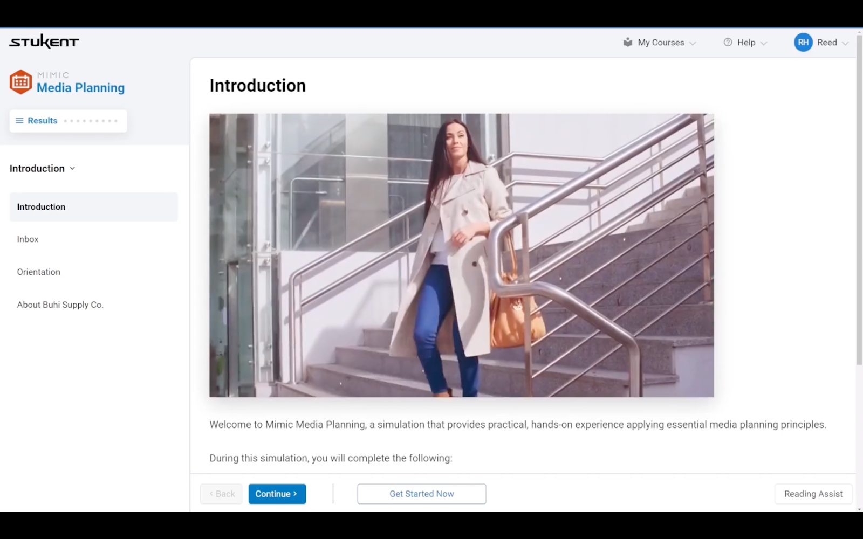This screenshot has height=539, width=863.
Task: Click the Help question mark icon
Action: click(x=728, y=42)
